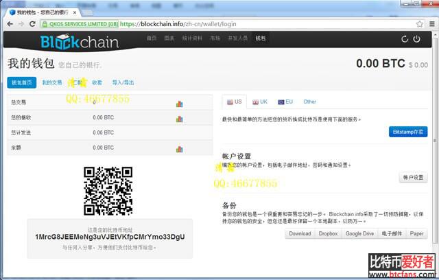Select the US deposit tab

pos(235,102)
